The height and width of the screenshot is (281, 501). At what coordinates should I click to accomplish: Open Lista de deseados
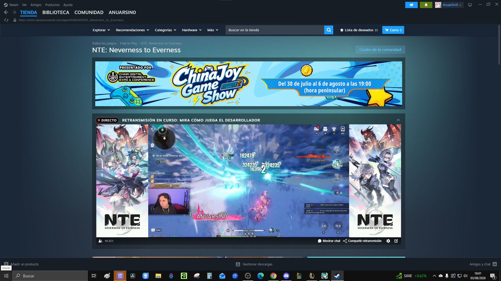(x=359, y=30)
